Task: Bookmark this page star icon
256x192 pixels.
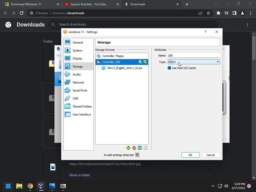Action: click(x=208, y=13)
